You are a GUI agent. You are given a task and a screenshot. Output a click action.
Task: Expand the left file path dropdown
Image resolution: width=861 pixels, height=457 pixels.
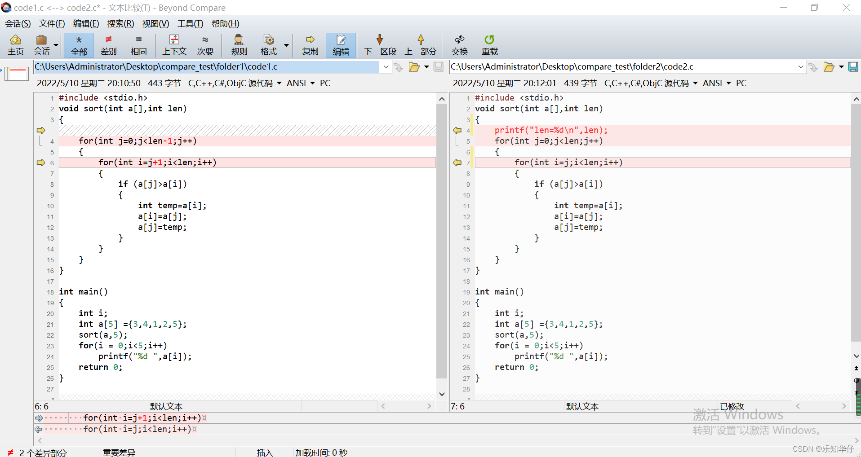[386, 67]
